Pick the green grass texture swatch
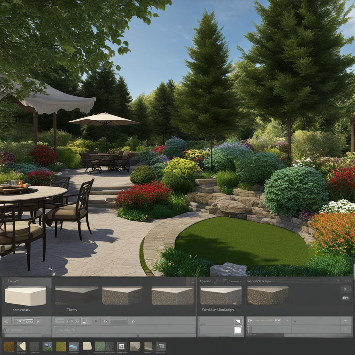The image size is (355, 355). coord(100,346)
